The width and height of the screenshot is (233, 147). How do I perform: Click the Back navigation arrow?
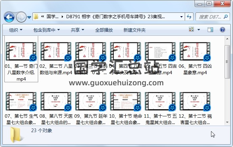9,17
